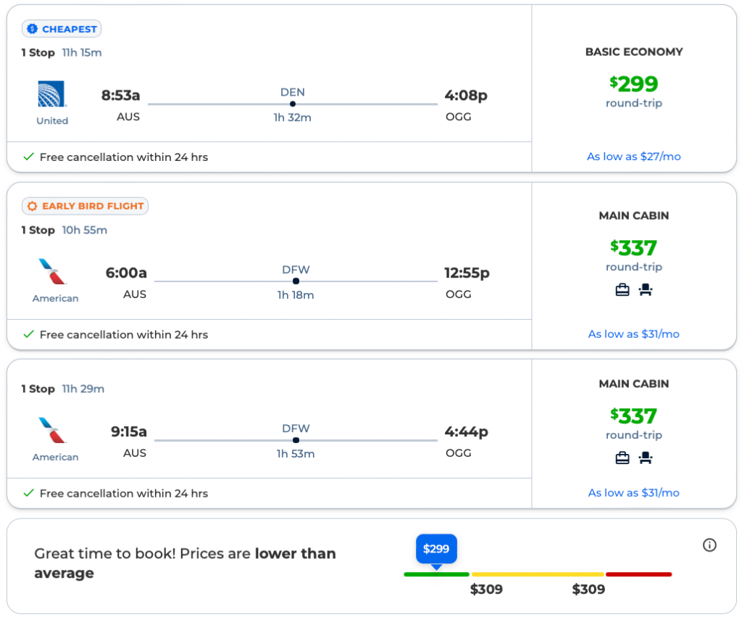Click the dollar icon in the Cheapest badge

[32, 29]
